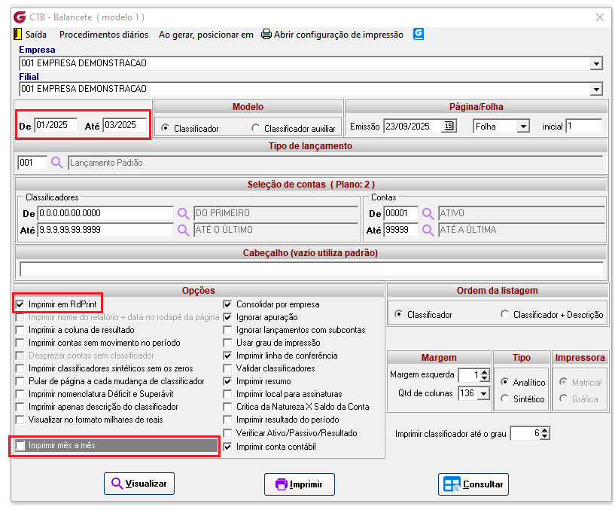Expand the Qtd de colunas dropdown
The width and height of the screenshot is (615, 516).
(x=483, y=393)
